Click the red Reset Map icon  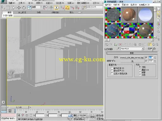pyautogui.click(x=120, y=44)
